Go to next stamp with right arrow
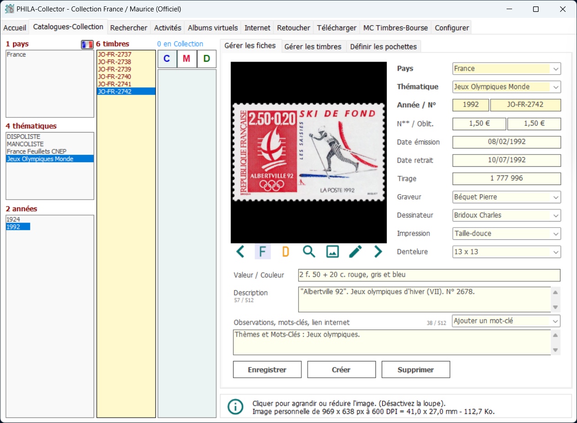This screenshot has height=423, width=577. (378, 251)
